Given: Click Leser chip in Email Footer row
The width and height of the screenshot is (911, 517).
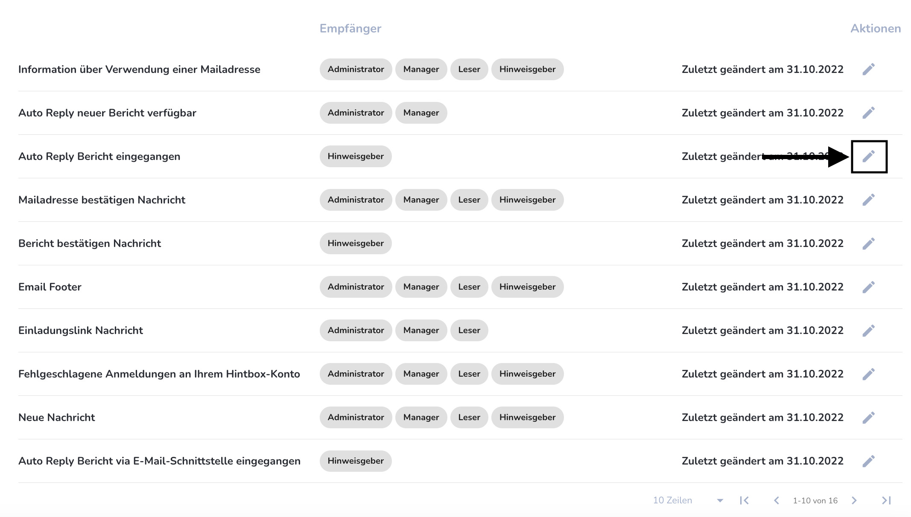Looking at the screenshot, I should 469,287.
